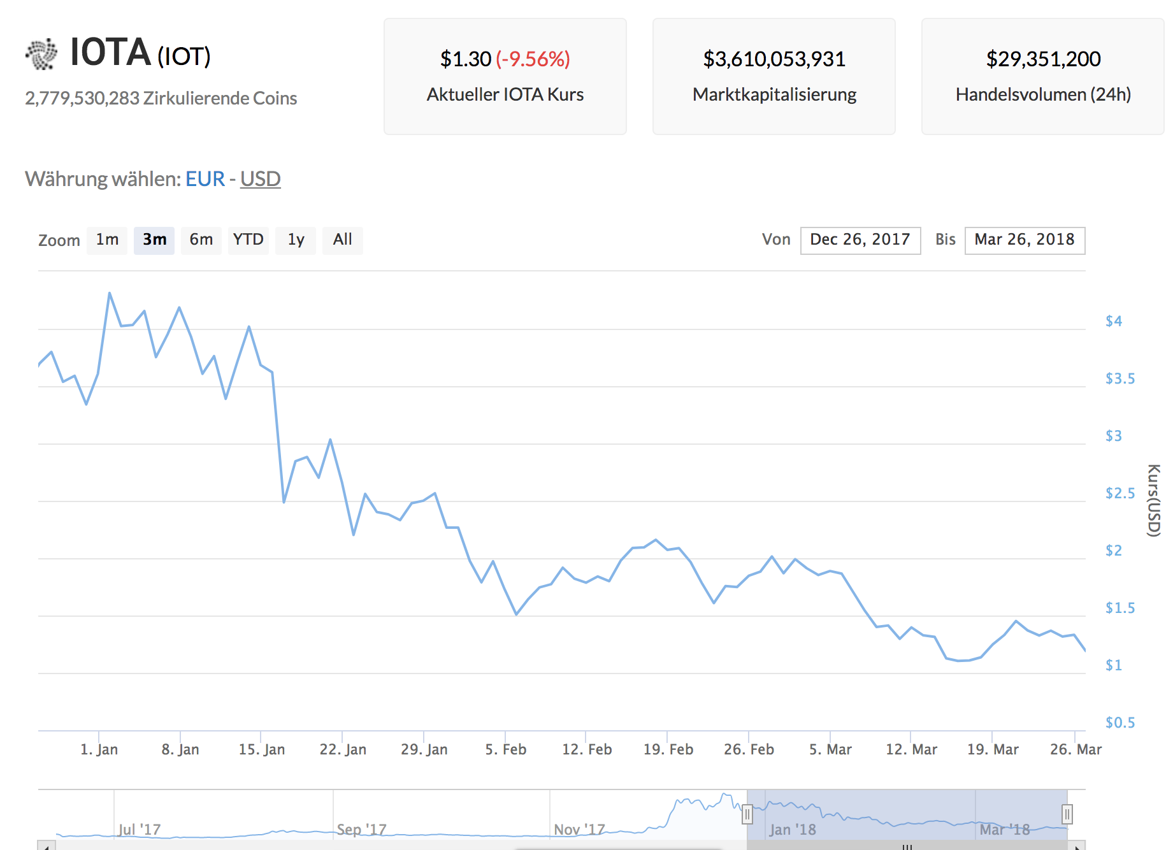Click the 5. Feb axis label
This screenshot has height=850, width=1166.
(506, 749)
